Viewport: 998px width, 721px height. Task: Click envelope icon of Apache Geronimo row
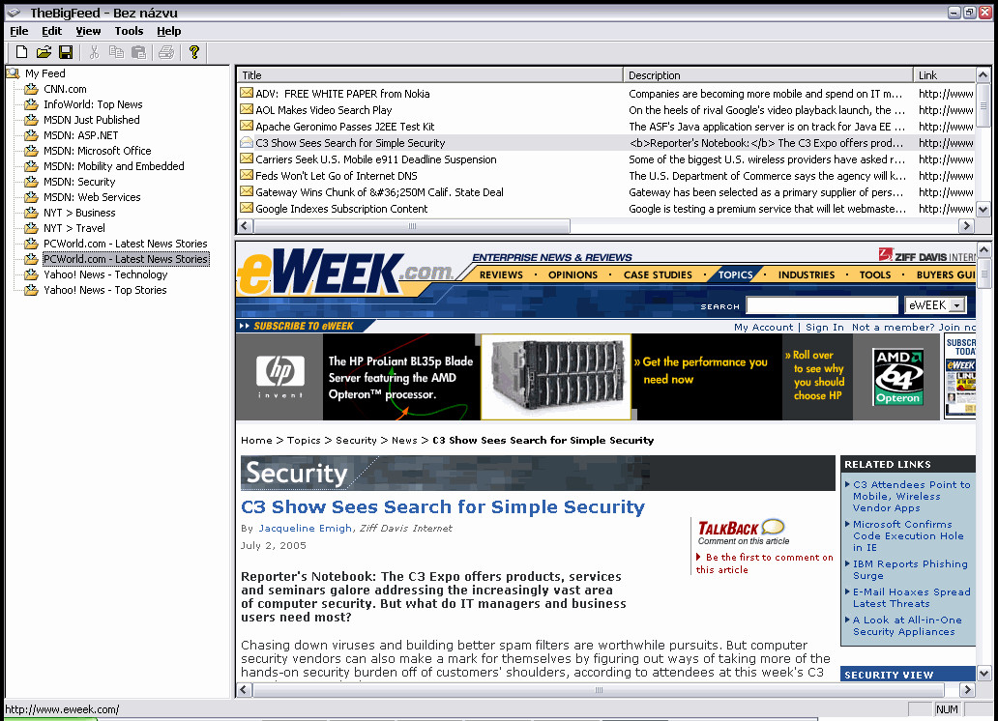click(247, 126)
